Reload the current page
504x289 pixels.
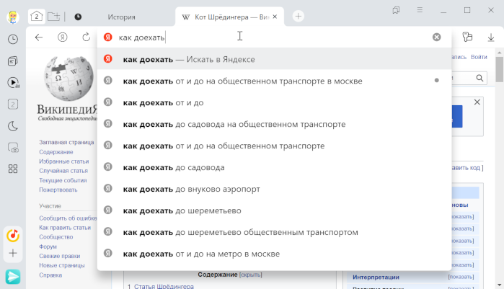[x=86, y=37]
